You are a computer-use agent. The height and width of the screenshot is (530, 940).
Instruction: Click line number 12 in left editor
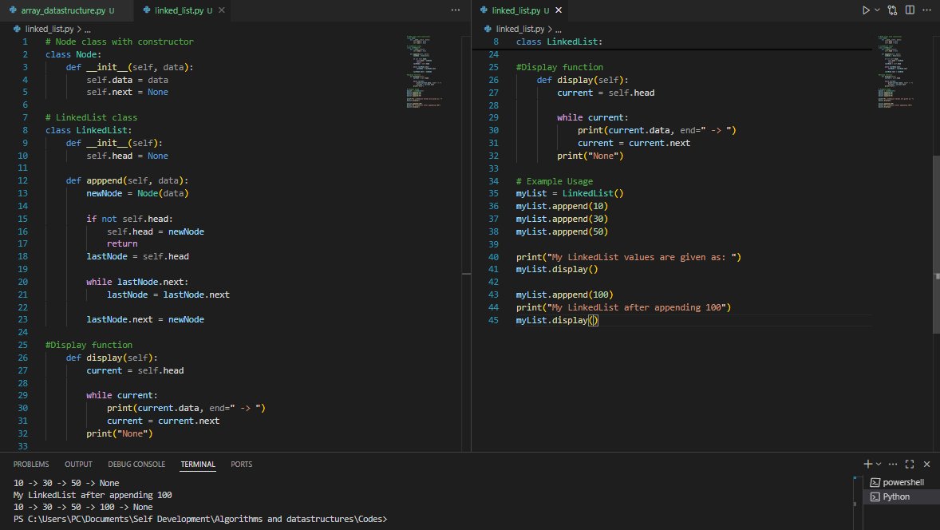coord(23,180)
